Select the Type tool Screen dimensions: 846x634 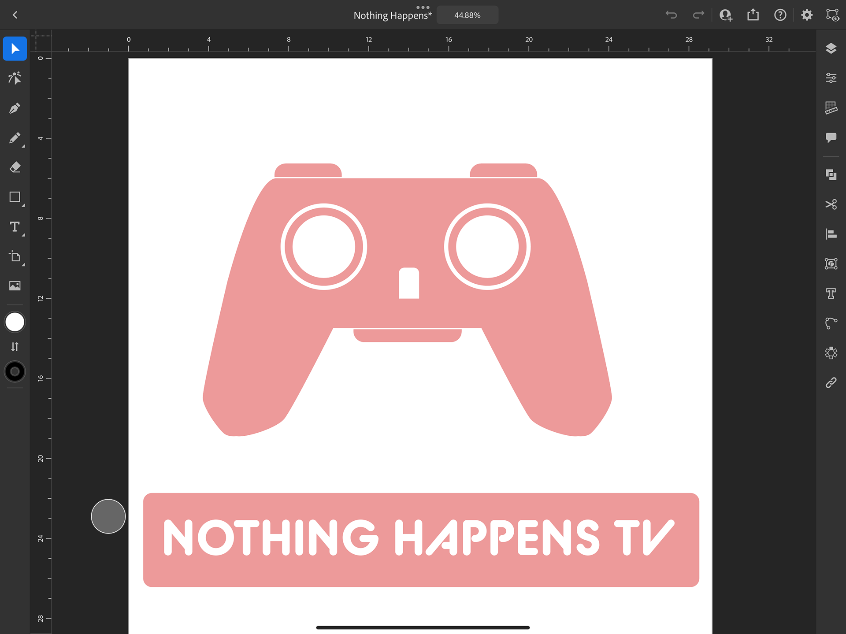coord(15,227)
